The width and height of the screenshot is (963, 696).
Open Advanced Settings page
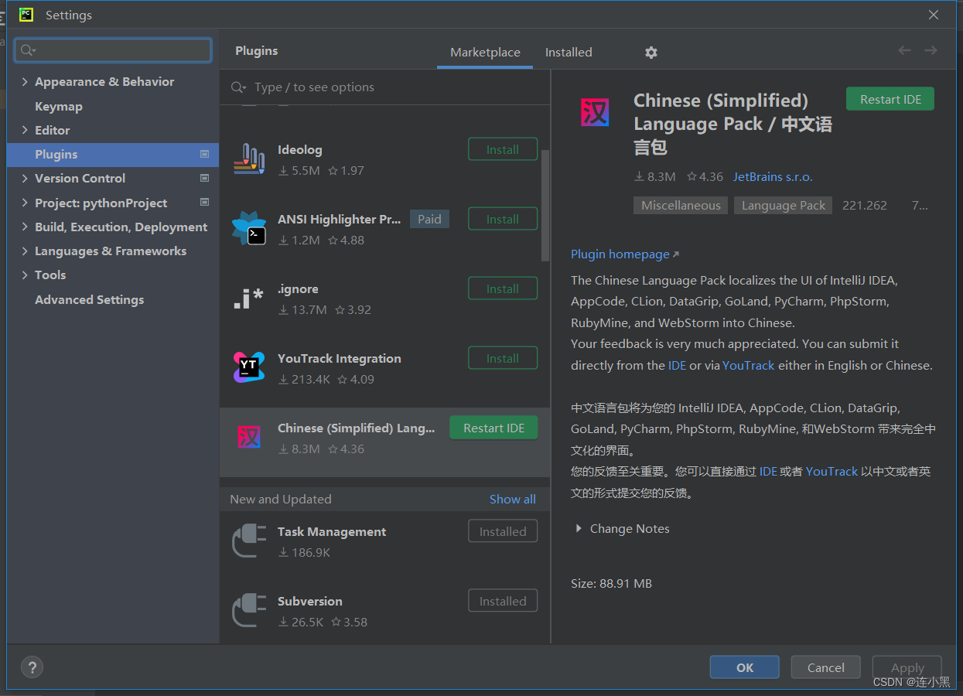point(90,299)
